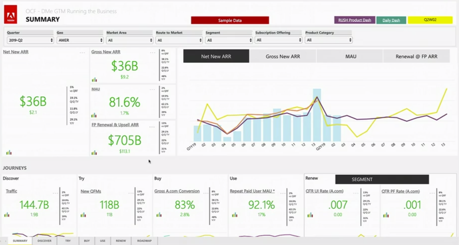Click the bar-chart icon under Traffic metric
The height and width of the screenshot is (245, 459).
(x=7, y=215)
